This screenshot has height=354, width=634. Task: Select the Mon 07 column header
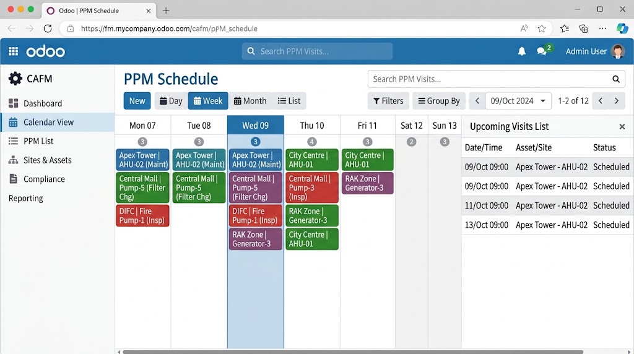(x=142, y=125)
